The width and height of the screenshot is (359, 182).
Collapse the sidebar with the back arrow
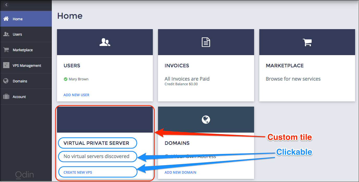7,5
